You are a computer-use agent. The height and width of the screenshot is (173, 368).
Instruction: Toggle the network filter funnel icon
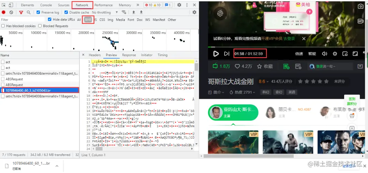coord(21,12)
